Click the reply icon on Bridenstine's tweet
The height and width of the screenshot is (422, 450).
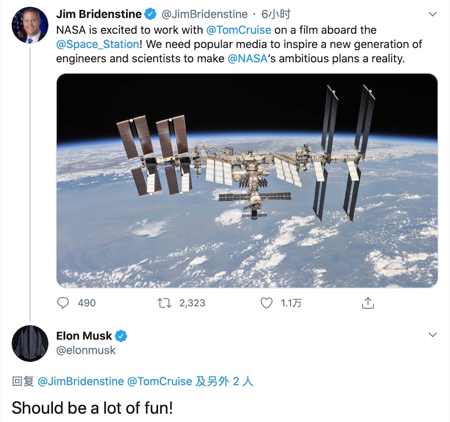coord(63,303)
